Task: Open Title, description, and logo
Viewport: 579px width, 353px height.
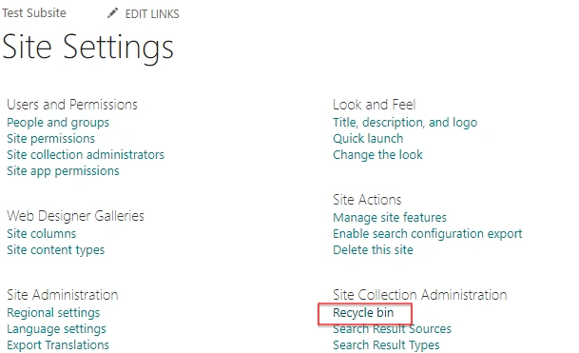Action: (x=405, y=123)
